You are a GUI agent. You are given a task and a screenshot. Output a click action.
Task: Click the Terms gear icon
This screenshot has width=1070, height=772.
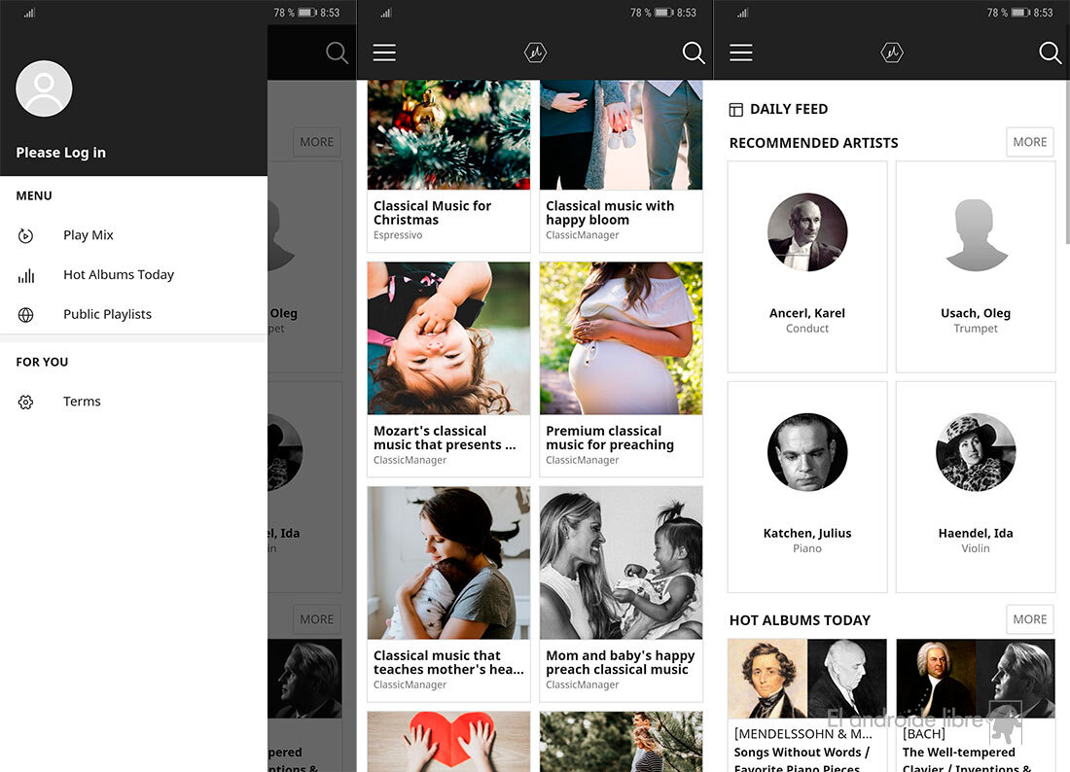pos(26,402)
